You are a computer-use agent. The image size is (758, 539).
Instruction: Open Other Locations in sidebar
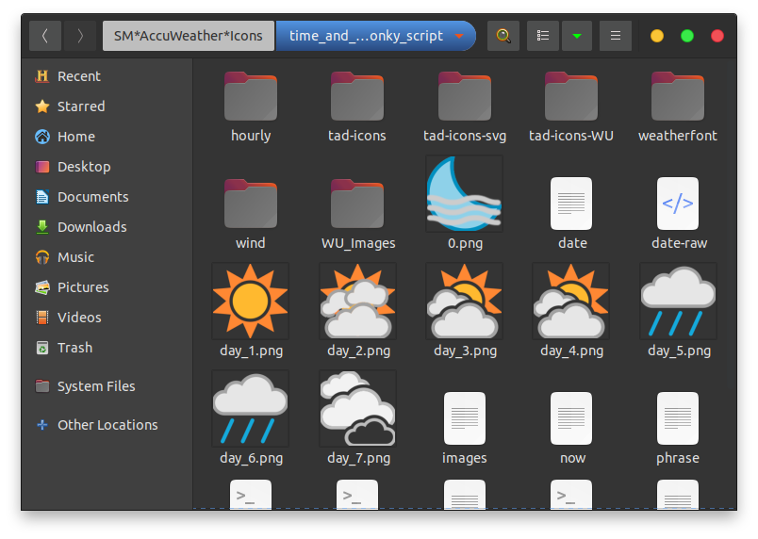coord(107,425)
